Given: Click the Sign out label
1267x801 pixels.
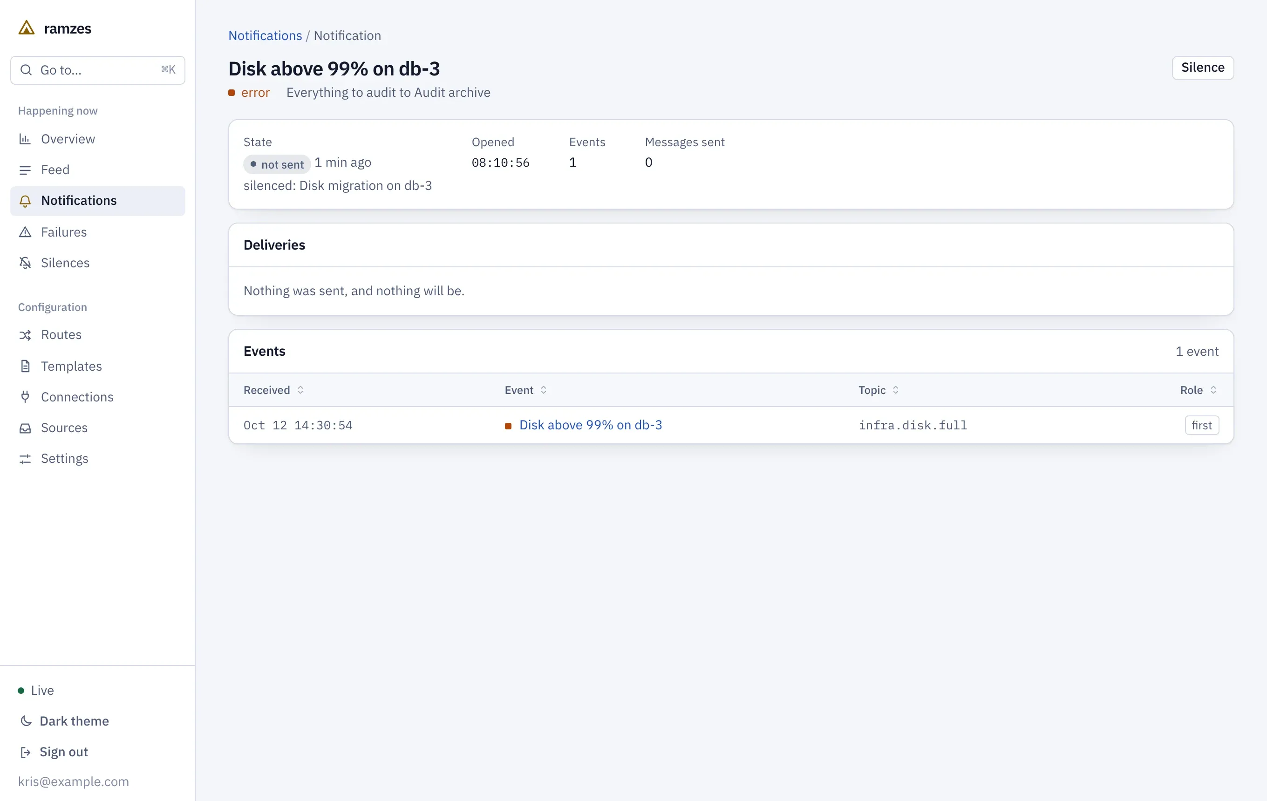Looking at the screenshot, I should coord(64,752).
